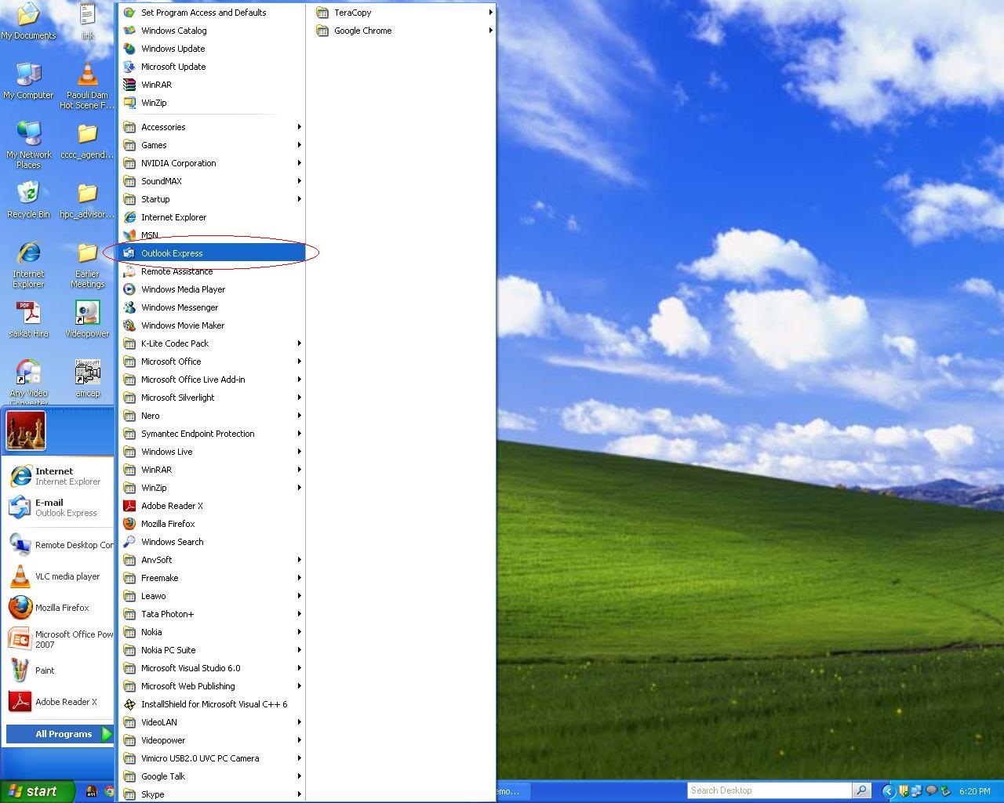Open the Tata Photon+ folder
Screen dimensions: 1004x803
point(213,614)
